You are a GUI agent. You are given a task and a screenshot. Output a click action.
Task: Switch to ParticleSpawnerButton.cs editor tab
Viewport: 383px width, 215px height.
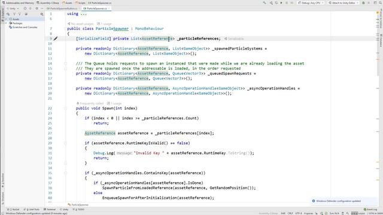(63, 8)
